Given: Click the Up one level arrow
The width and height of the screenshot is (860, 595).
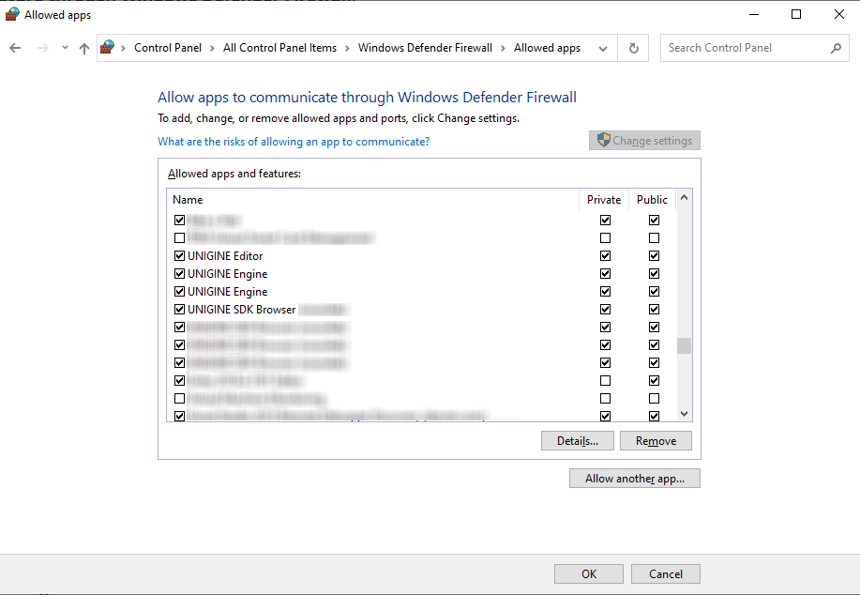Looking at the screenshot, I should click(x=84, y=48).
